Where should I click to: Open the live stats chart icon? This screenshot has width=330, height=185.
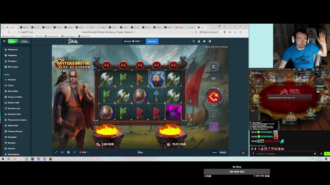(68, 152)
